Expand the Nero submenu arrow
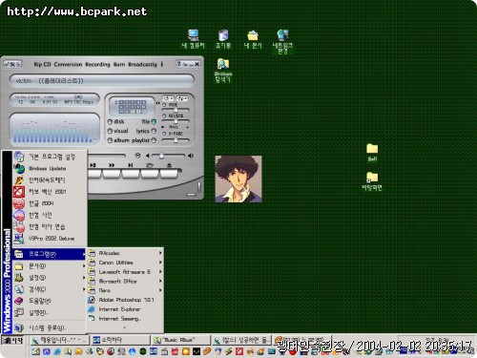Viewport: 477px width, 358px height. pos(160,290)
